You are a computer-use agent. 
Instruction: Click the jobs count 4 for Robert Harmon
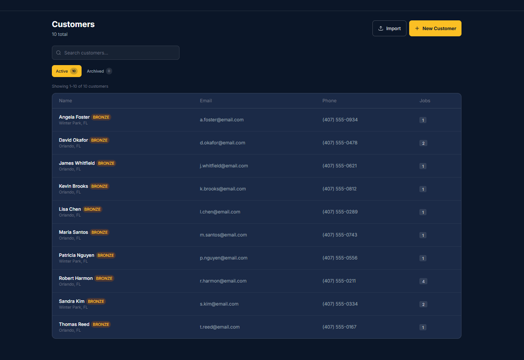tap(423, 281)
